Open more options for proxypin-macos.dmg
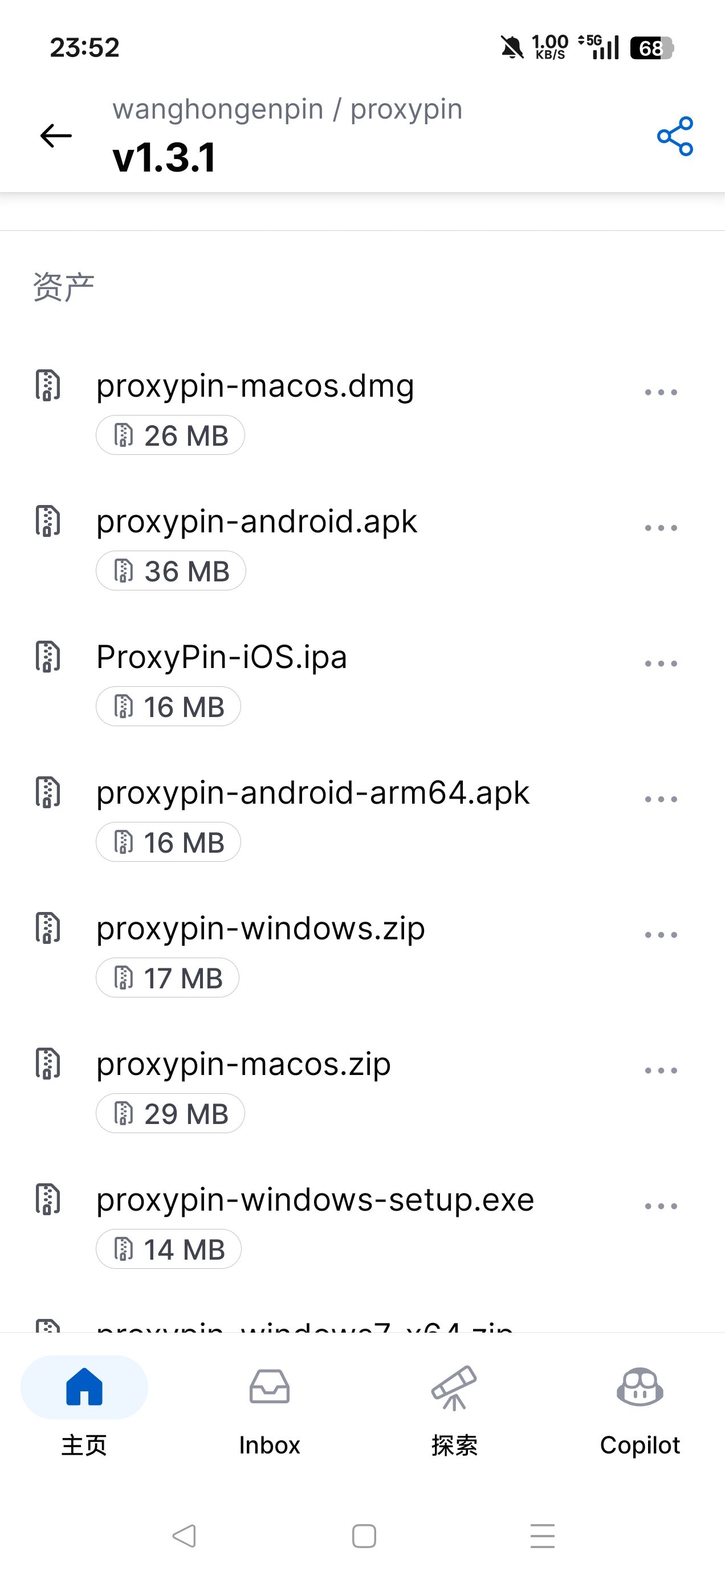The width and height of the screenshot is (725, 1580). point(661,392)
